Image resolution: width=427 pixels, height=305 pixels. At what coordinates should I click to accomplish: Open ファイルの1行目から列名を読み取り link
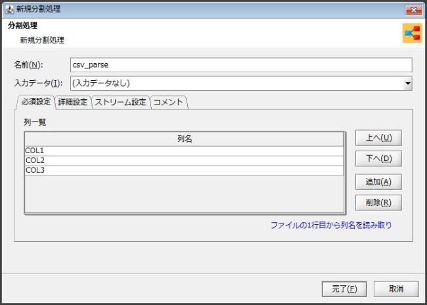click(x=331, y=225)
